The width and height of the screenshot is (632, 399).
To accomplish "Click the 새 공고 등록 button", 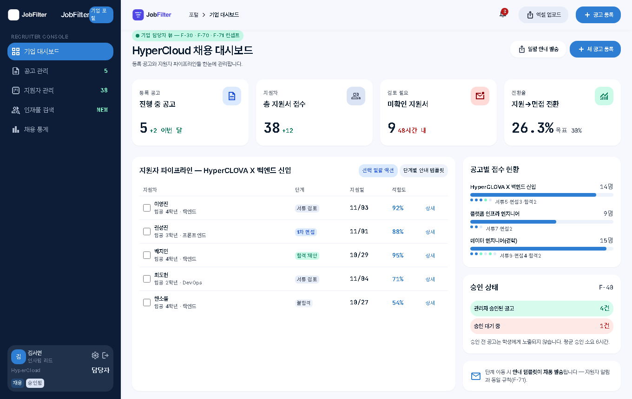I will [x=595, y=49].
